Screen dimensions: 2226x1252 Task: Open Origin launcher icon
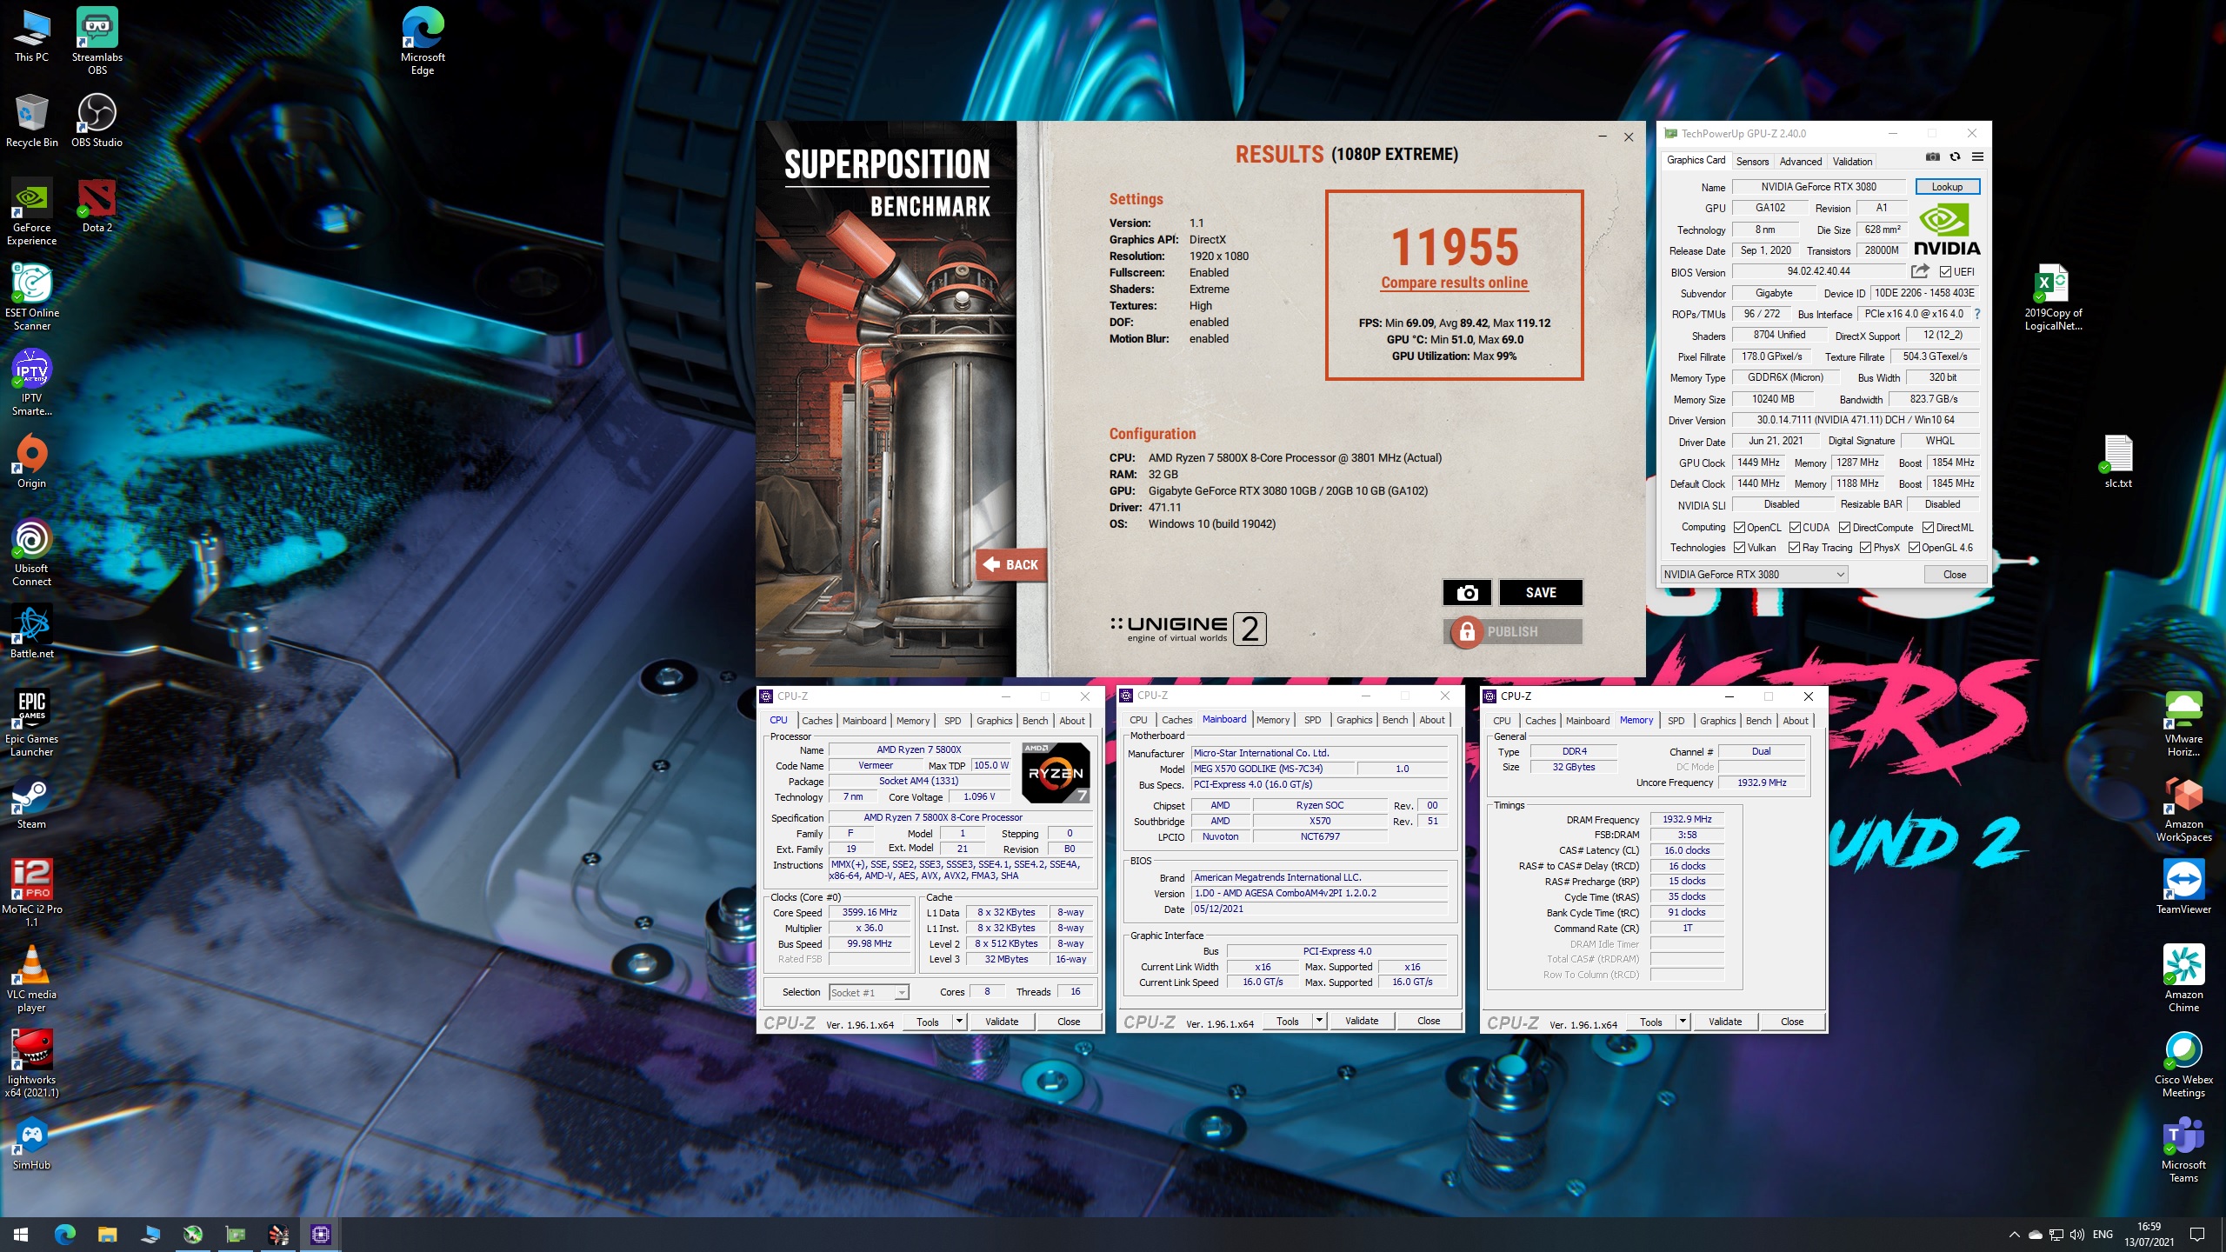(x=32, y=461)
